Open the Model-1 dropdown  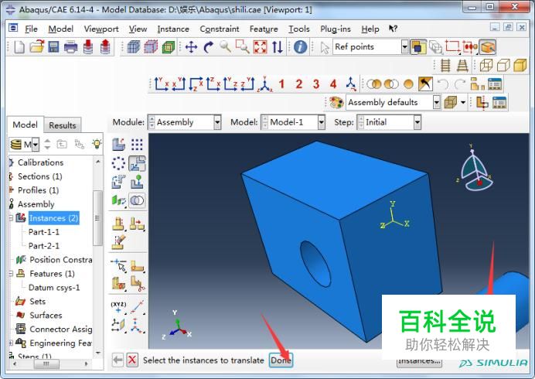coord(322,122)
